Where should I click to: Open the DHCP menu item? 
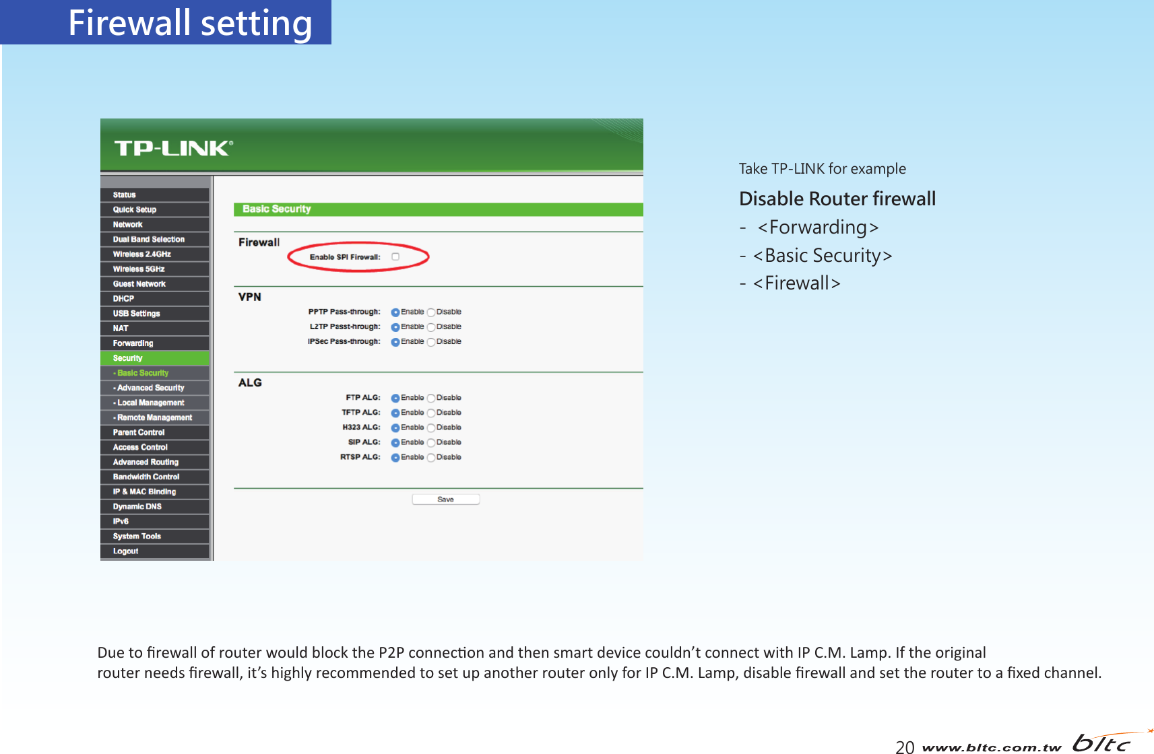[155, 298]
